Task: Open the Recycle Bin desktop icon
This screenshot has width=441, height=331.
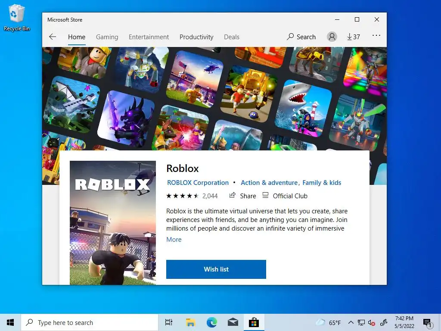Action: 17,17
